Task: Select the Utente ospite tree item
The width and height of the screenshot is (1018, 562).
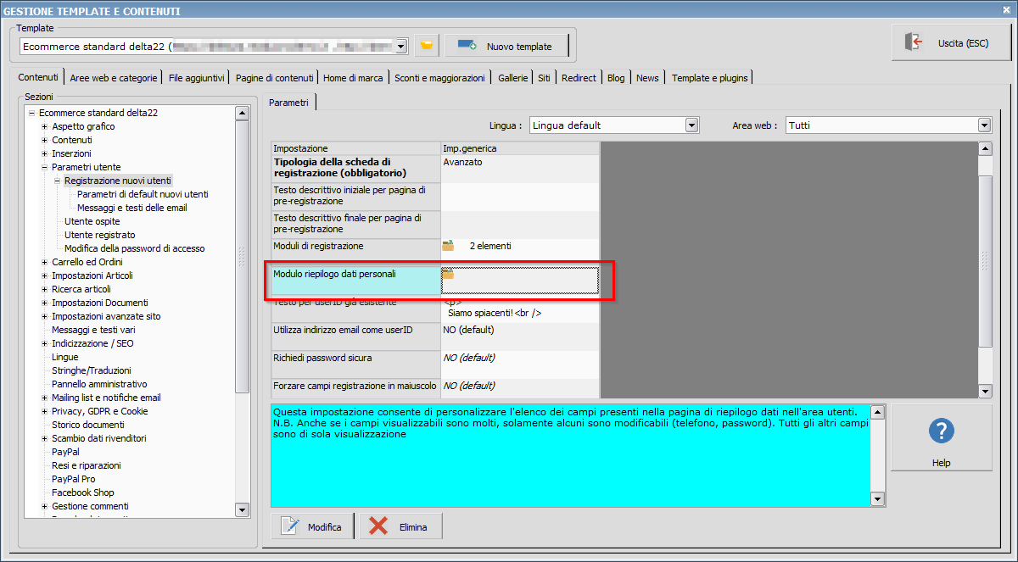Action: tap(92, 221)
